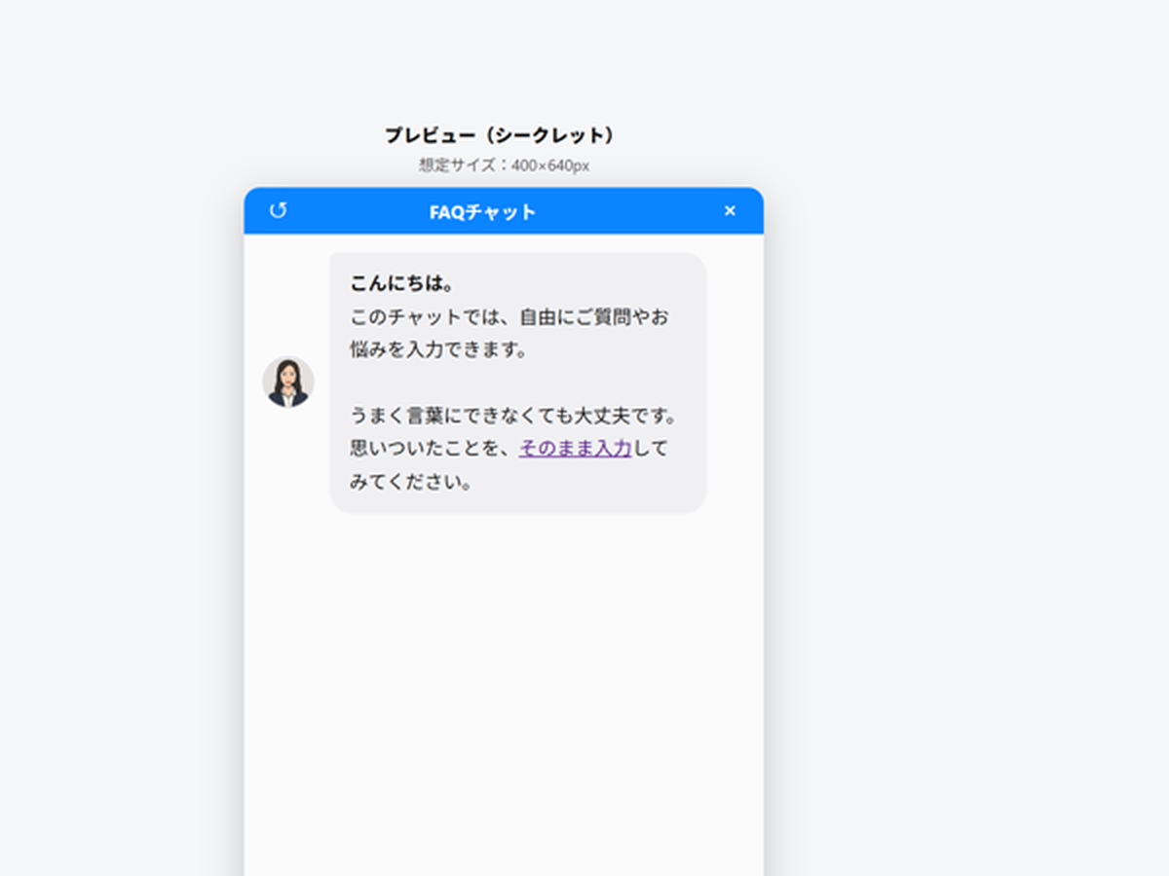Screen dimensions: 1169x876
Task: Close the FAQチャット window
Action: (x=730, y=211)
